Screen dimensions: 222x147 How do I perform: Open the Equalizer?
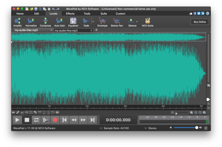[73, 22]
